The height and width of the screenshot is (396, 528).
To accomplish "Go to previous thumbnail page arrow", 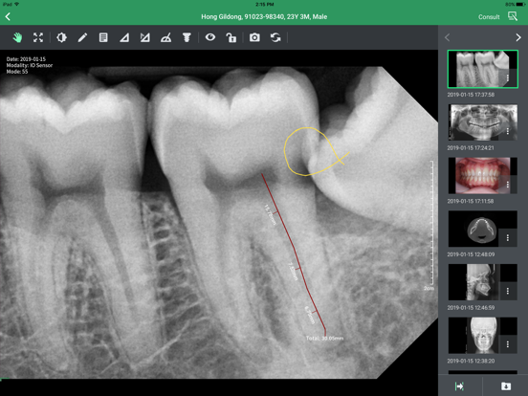I will click(448, 37).
